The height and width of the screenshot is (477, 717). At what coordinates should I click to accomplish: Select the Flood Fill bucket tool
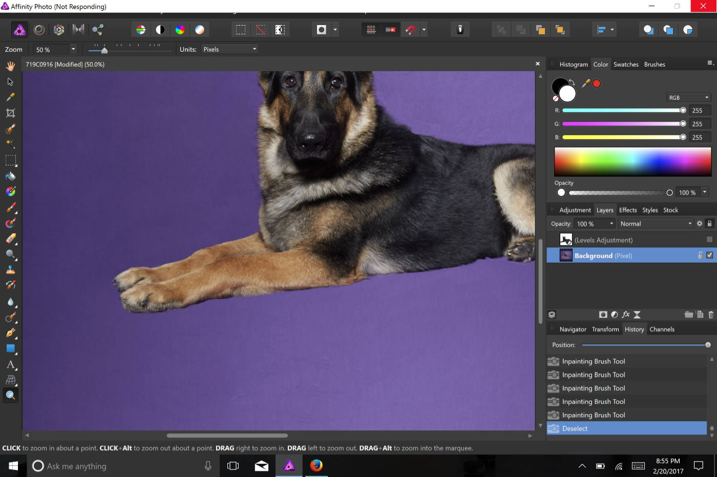click(x=10, y=176)
